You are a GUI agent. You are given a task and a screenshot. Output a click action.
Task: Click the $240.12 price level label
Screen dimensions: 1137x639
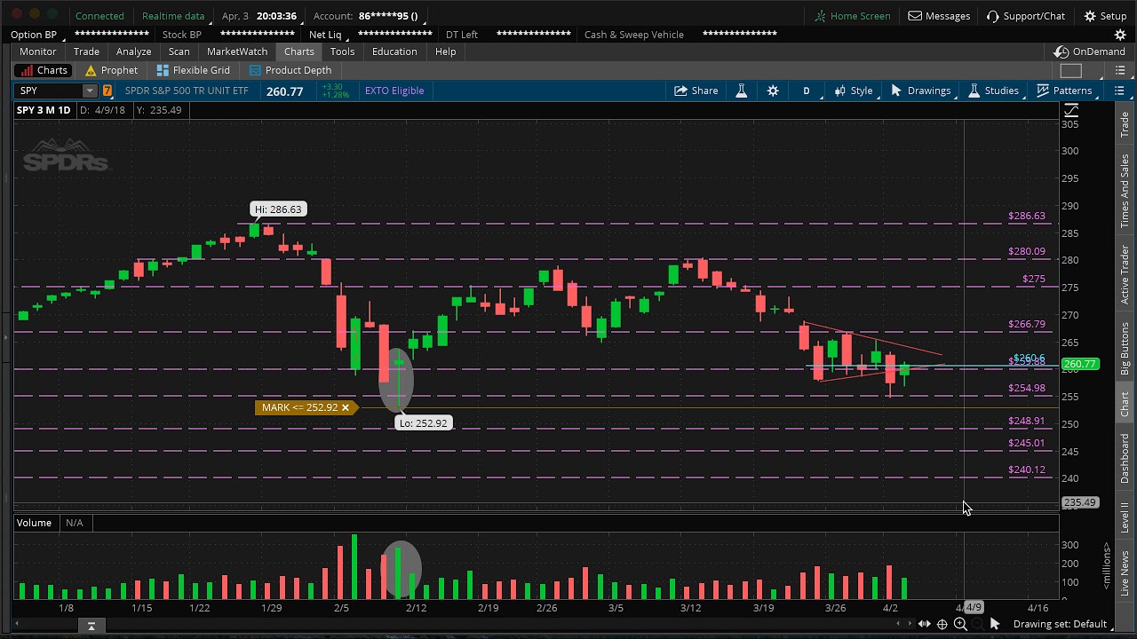point(1027,469)
